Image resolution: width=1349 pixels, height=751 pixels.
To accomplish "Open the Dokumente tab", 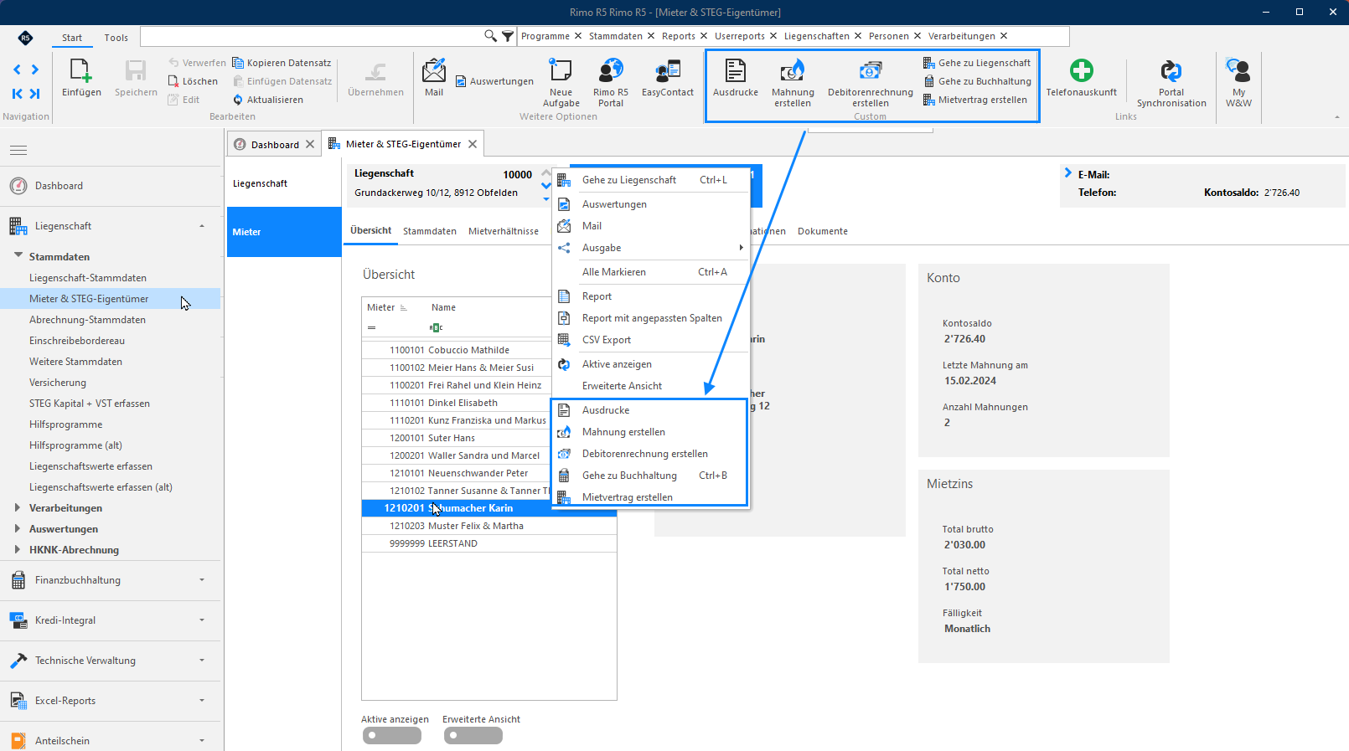I will [823, 231].
